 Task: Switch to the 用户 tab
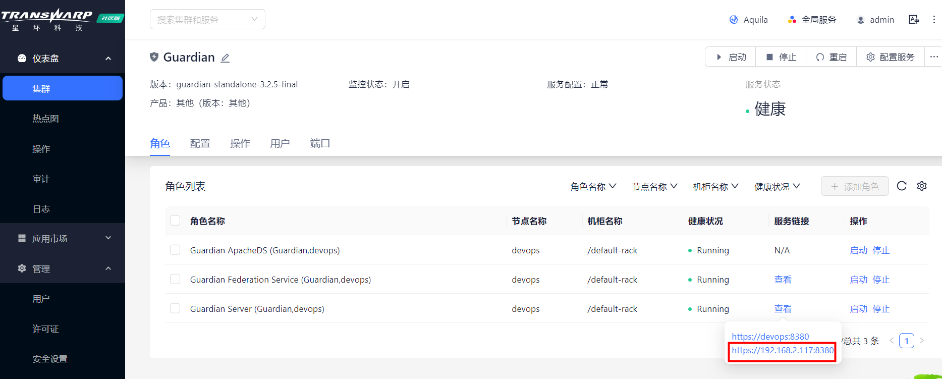280,143
